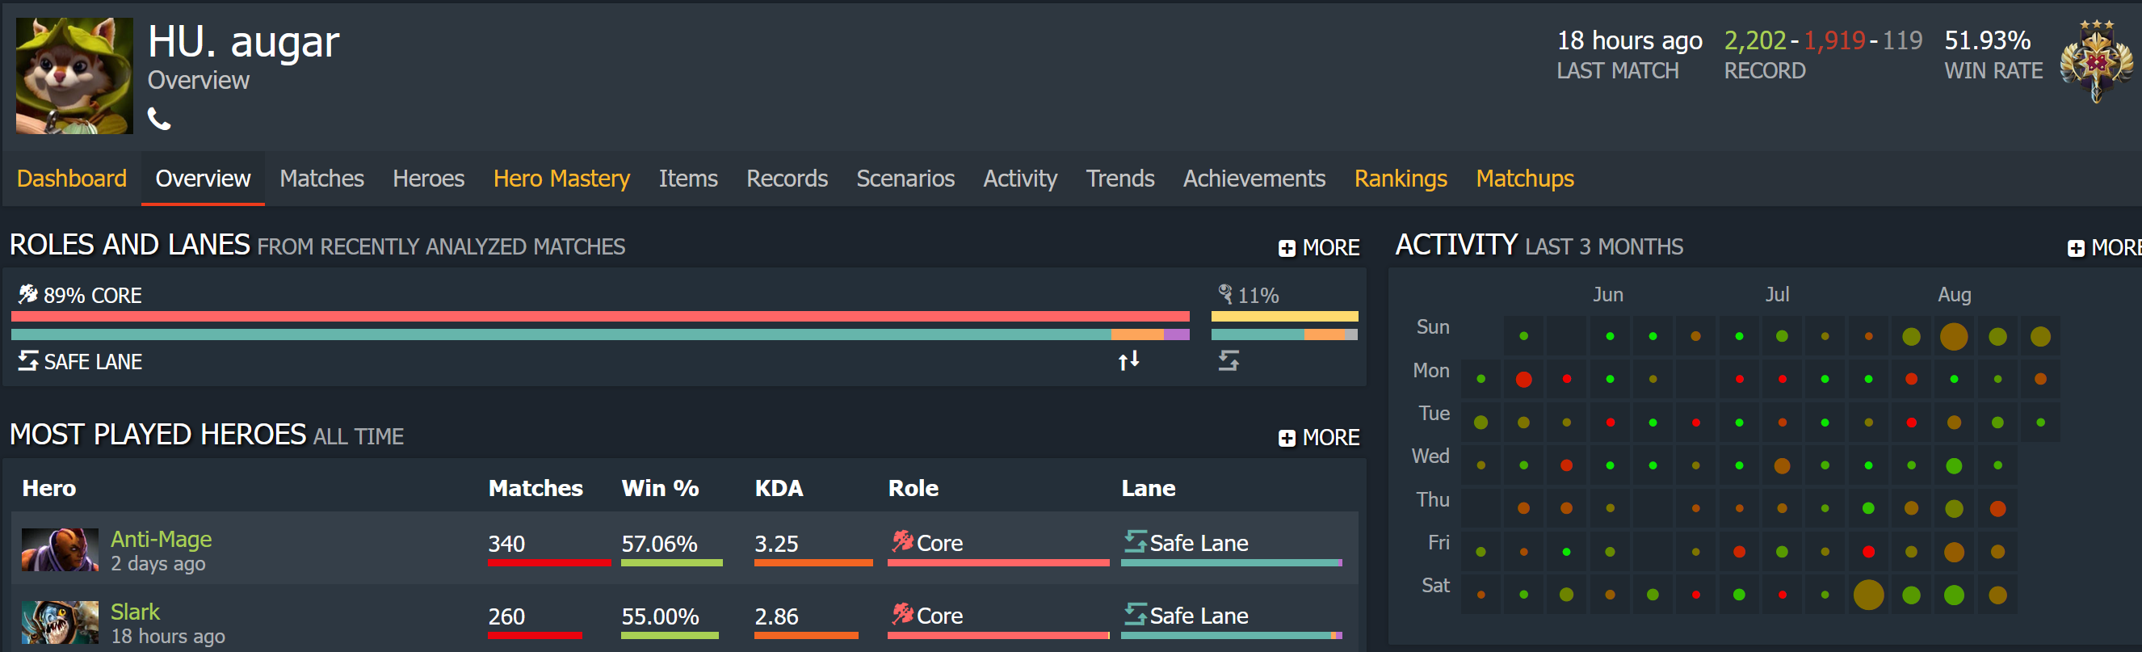Screen dimensions: 2142x652
Task: Click the safe lane icon beside SAFE LANE
Action: point(28,361)
